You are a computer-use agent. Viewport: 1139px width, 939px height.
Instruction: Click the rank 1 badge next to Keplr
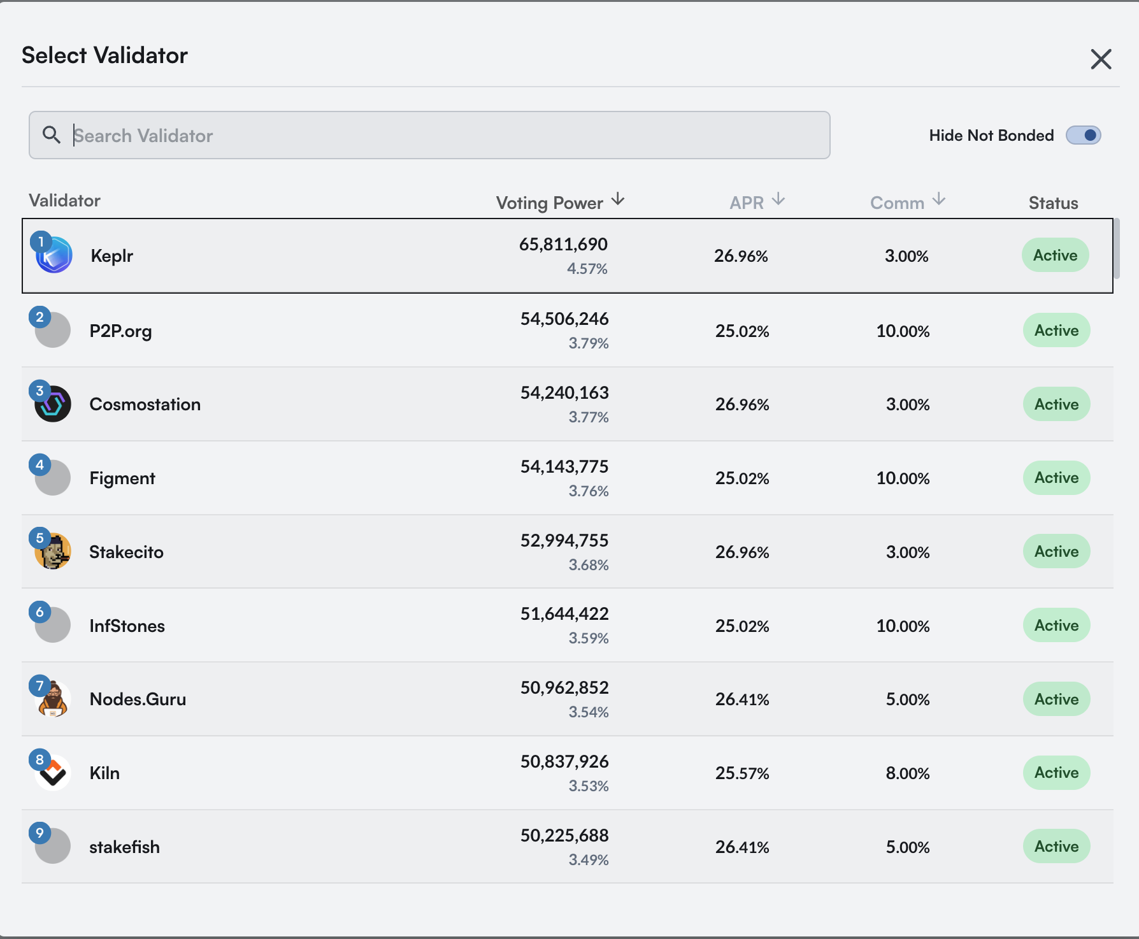point(40,241)
